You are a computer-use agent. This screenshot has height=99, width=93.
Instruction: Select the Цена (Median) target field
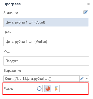tap(46, 41)
